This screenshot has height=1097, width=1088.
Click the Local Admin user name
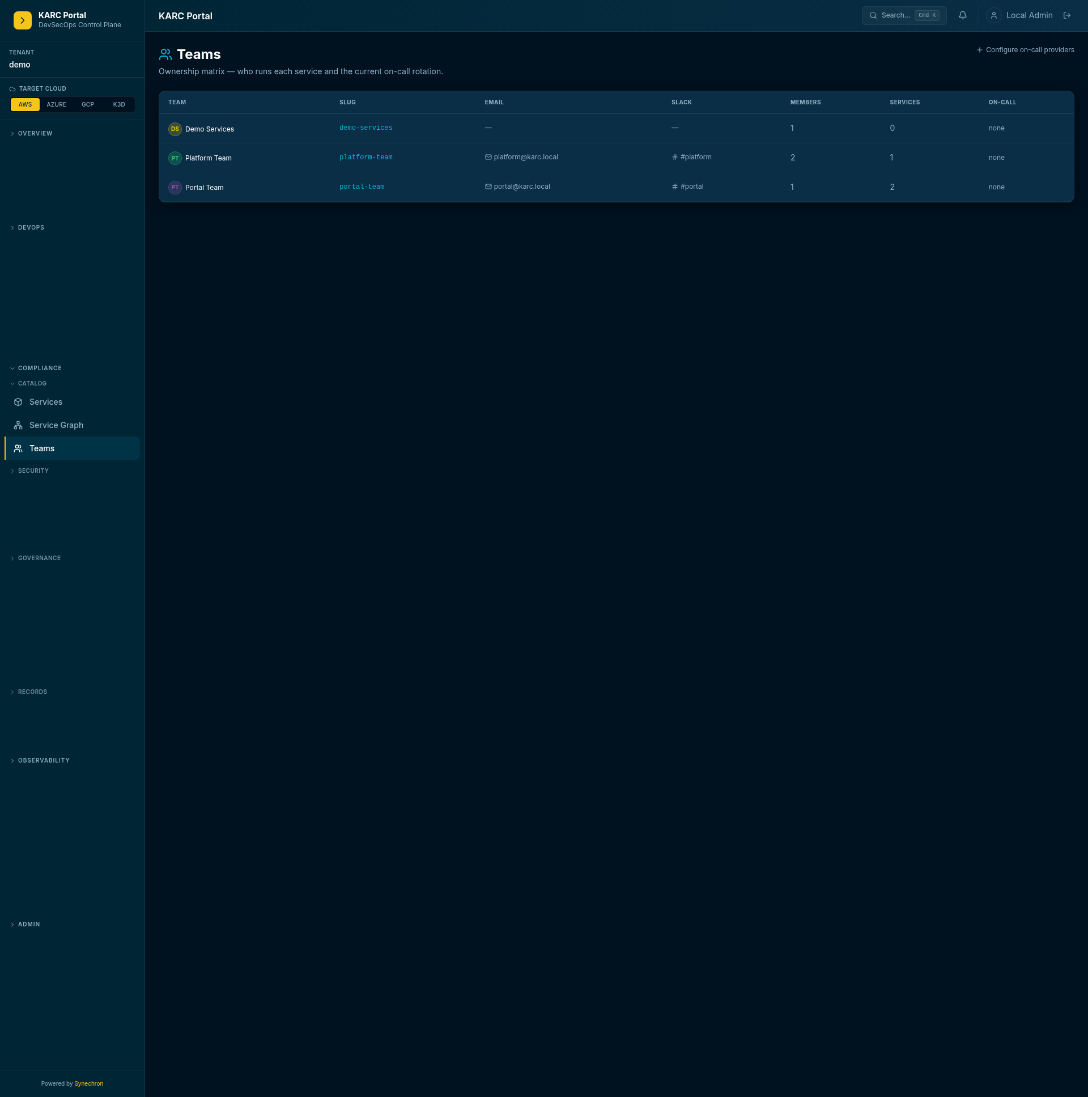point(1029,15)
